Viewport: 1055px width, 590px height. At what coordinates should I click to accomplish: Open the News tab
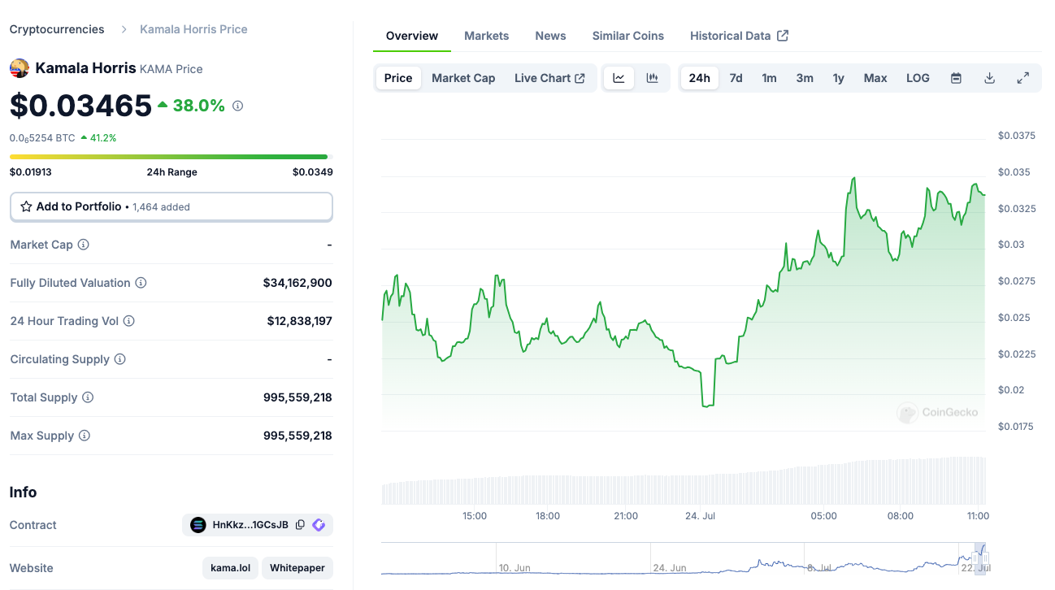tap(550, 36)
